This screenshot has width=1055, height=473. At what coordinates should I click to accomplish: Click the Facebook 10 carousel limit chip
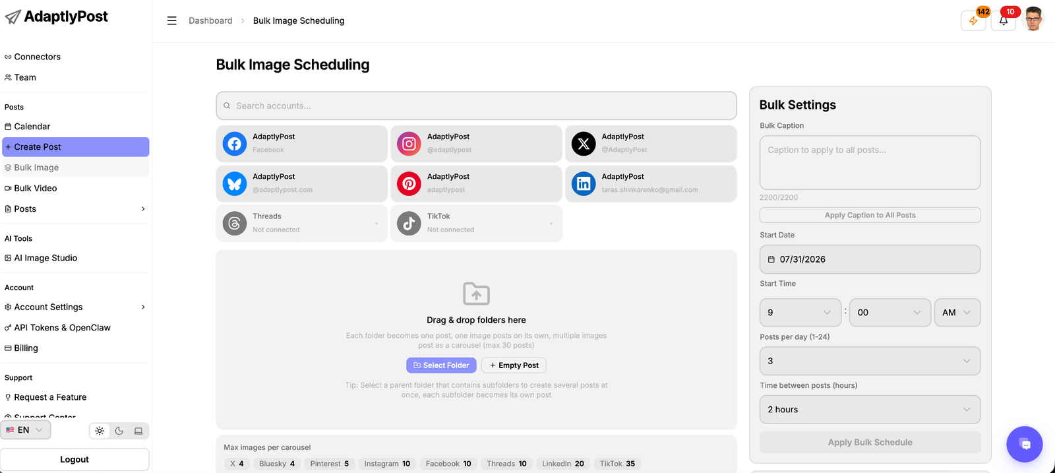click(x=448, y=464)
